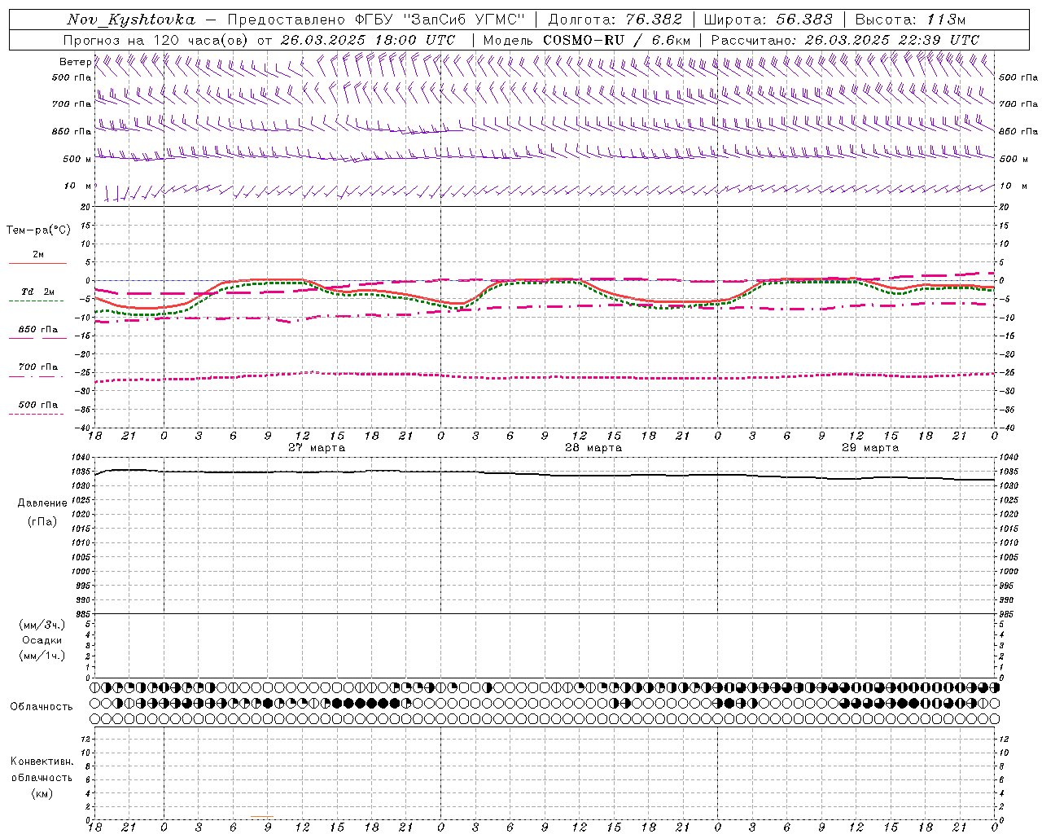Click the orange convective cloud marker near hour 9
The height and width of the screenshot is (834, 1042).
(x=262, y=816)
